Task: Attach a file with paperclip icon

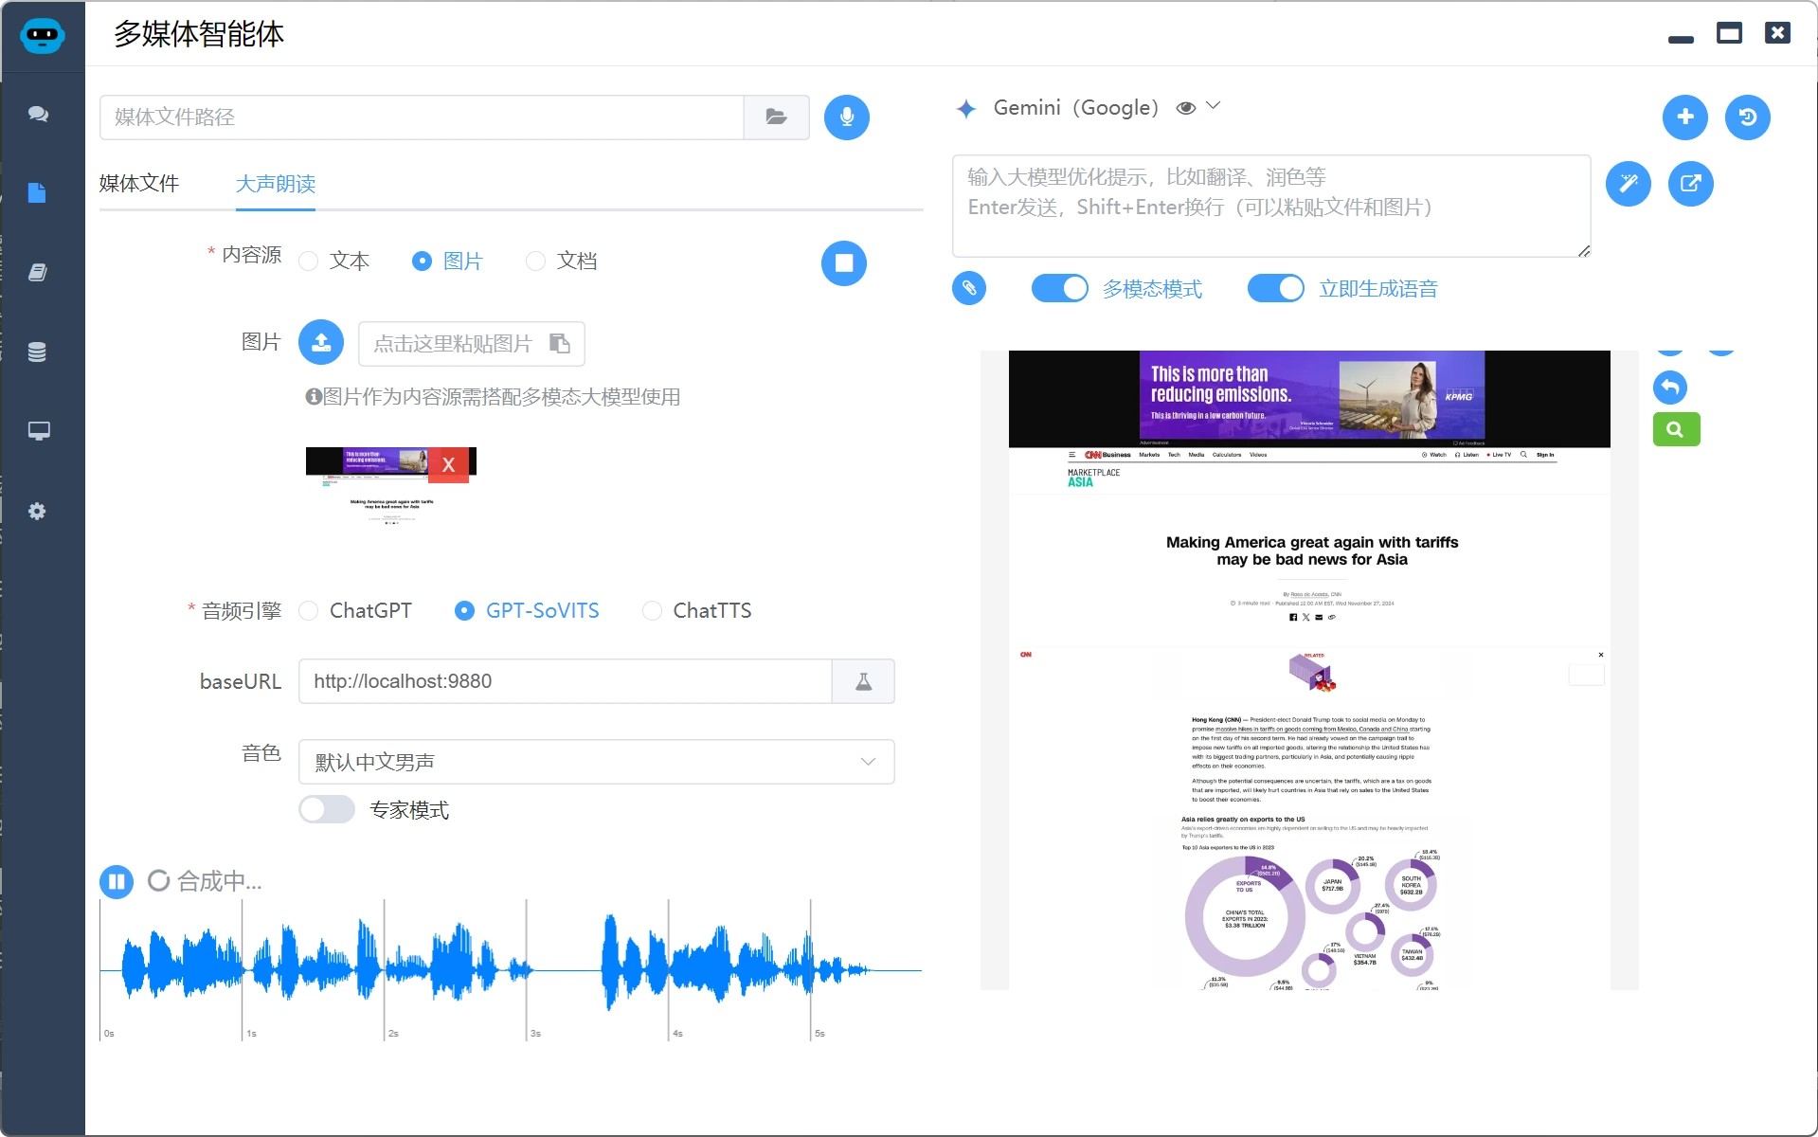Action: (968, 288)
